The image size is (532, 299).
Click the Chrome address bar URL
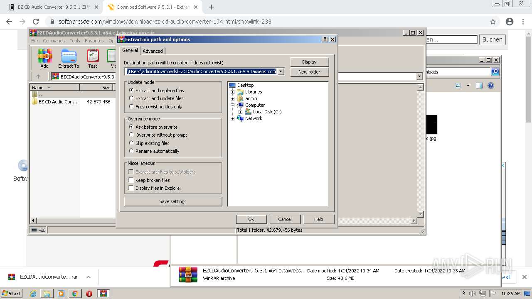[165, 22]
